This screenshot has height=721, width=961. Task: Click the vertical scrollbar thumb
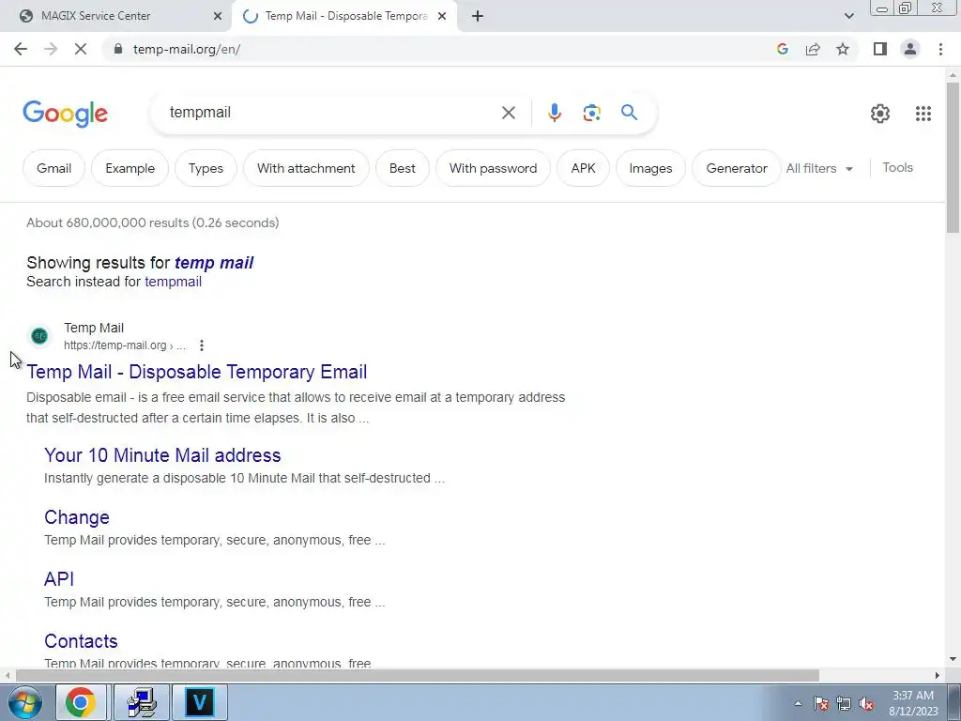tap(953, 157)
